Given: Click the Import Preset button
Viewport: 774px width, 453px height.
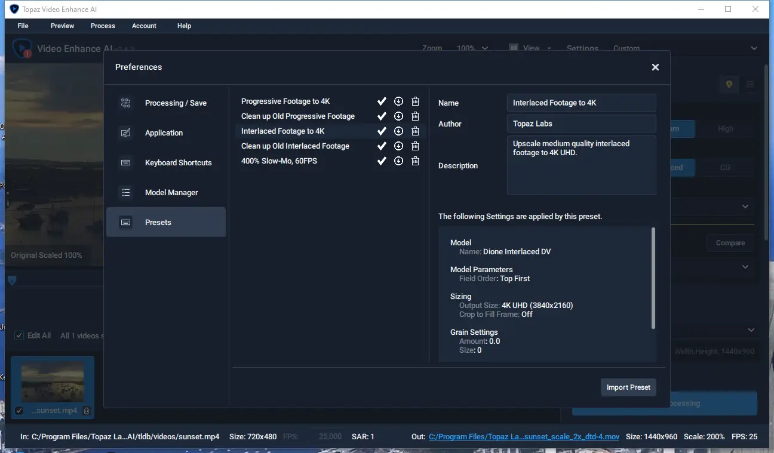Looking at the screenshot, I should [x=628, y=387].
